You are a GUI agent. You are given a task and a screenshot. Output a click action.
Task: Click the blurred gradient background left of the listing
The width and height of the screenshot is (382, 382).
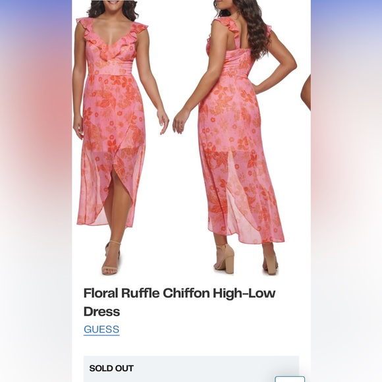coord(36,191)
